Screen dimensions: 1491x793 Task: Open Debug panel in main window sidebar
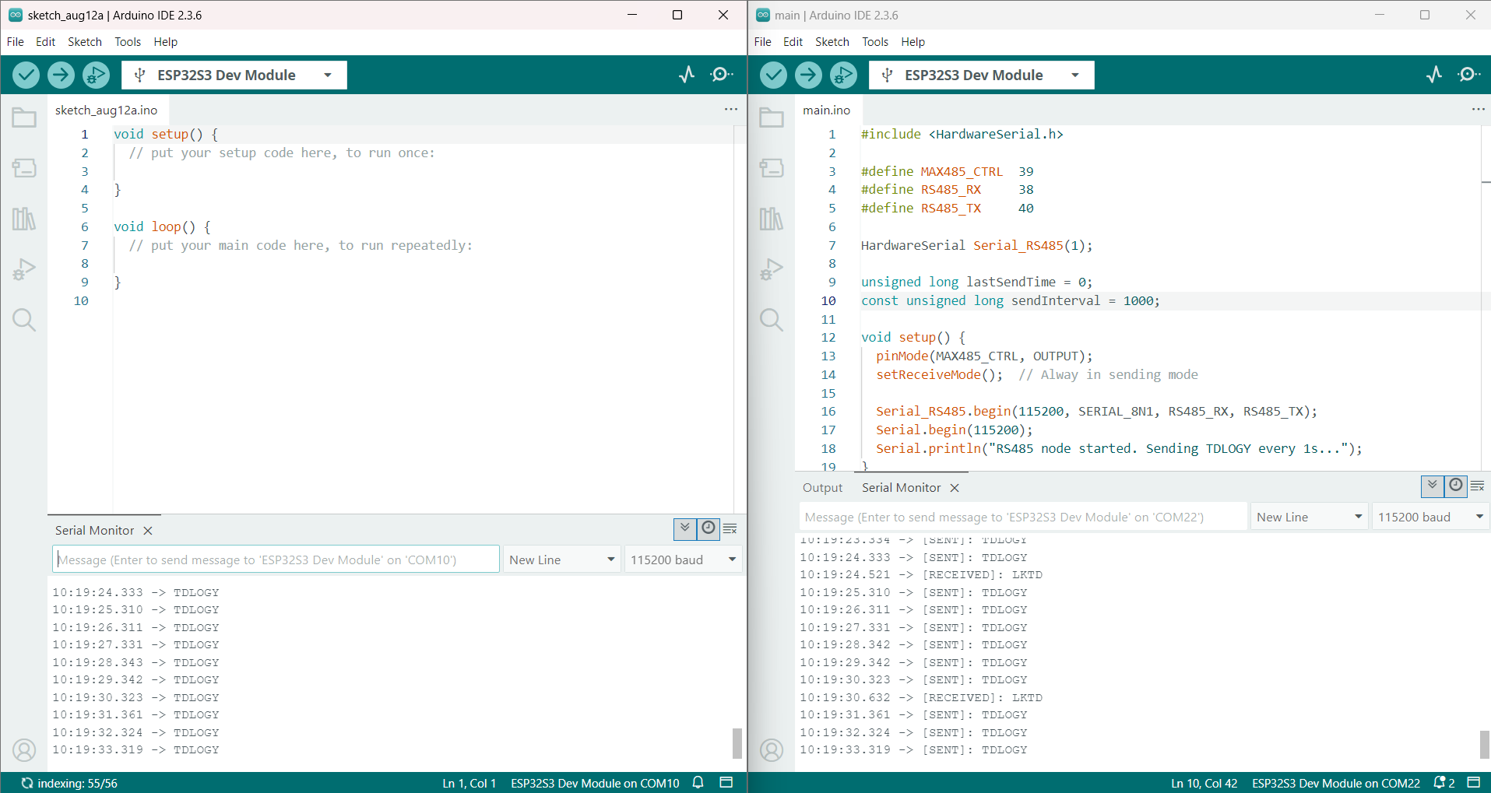(772, 269)
